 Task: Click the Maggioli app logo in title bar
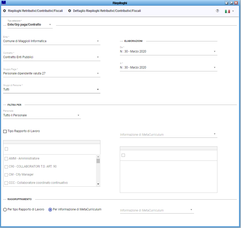4,3
